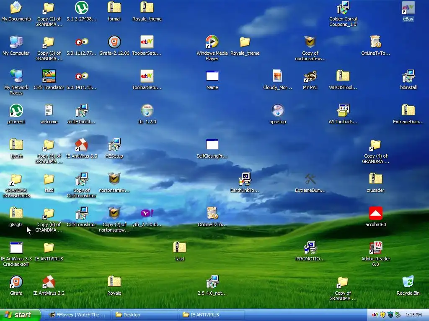Select the ttc-1.2.0 installer icon
The width and height of the screenshot is (429, 321).
[147, 110]
